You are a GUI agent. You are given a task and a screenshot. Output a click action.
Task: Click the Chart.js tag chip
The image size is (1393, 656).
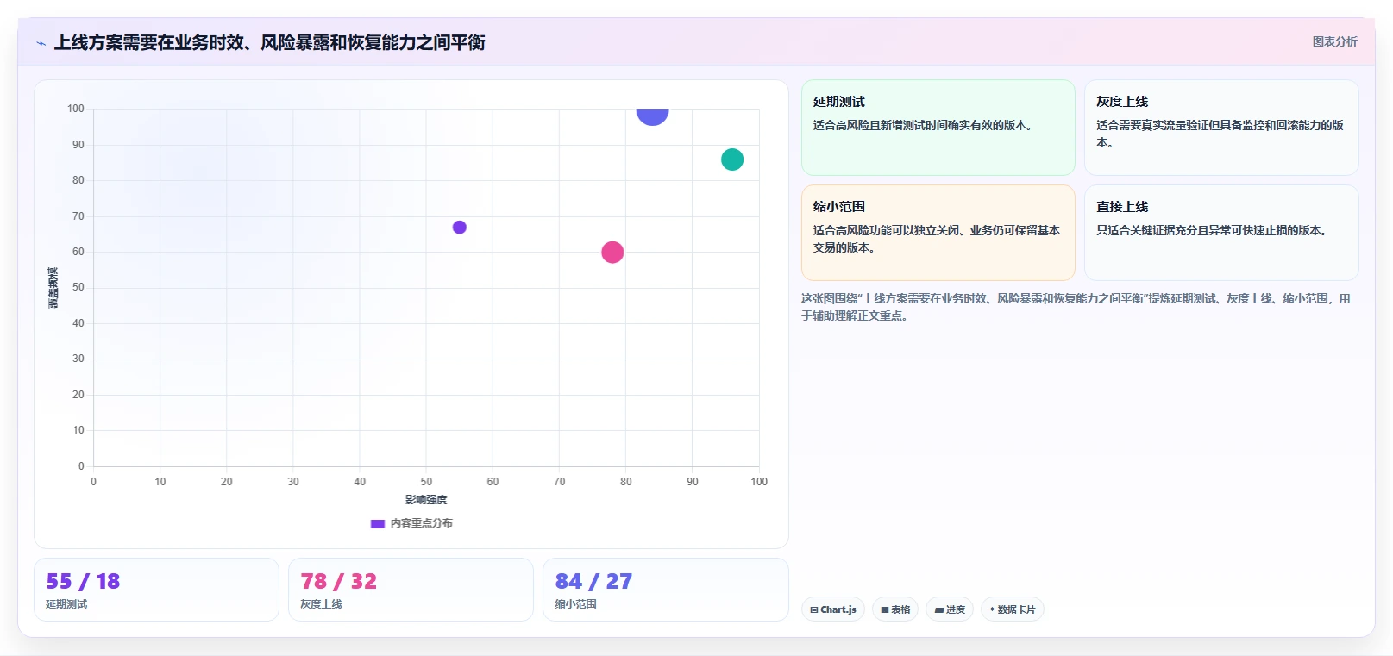[x=833, y=609]
